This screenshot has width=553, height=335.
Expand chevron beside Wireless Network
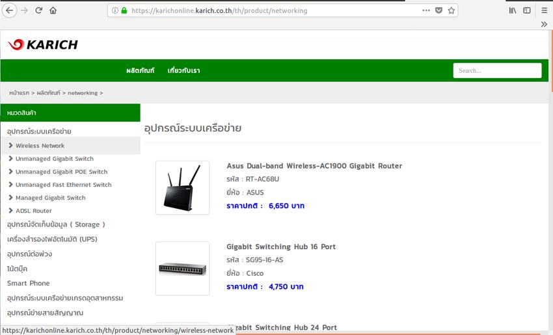(10, 145)
